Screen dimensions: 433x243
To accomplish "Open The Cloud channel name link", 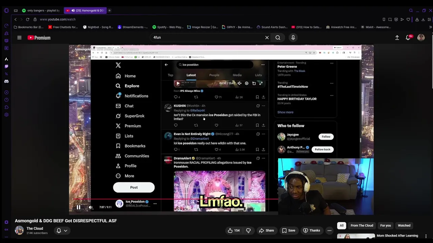I will point(35,228).
